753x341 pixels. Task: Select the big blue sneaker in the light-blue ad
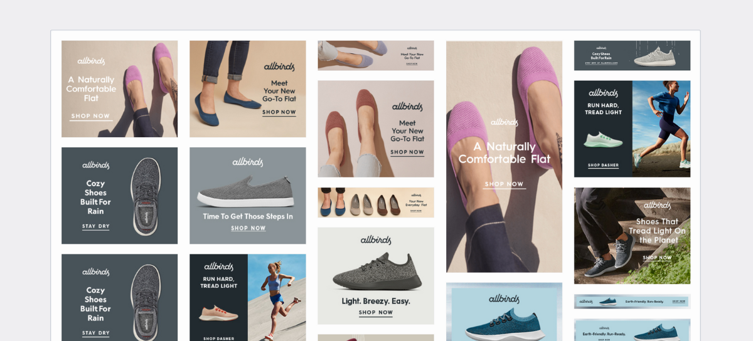505,324
